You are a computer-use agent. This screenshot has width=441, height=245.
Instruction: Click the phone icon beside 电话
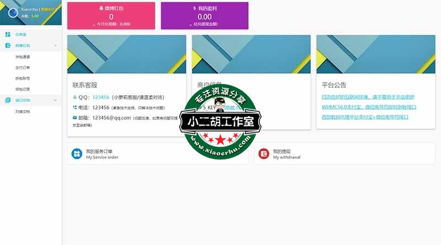(75, 107)
